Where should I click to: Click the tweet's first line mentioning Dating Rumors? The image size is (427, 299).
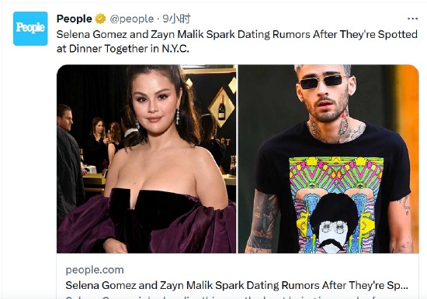point(237,35)
